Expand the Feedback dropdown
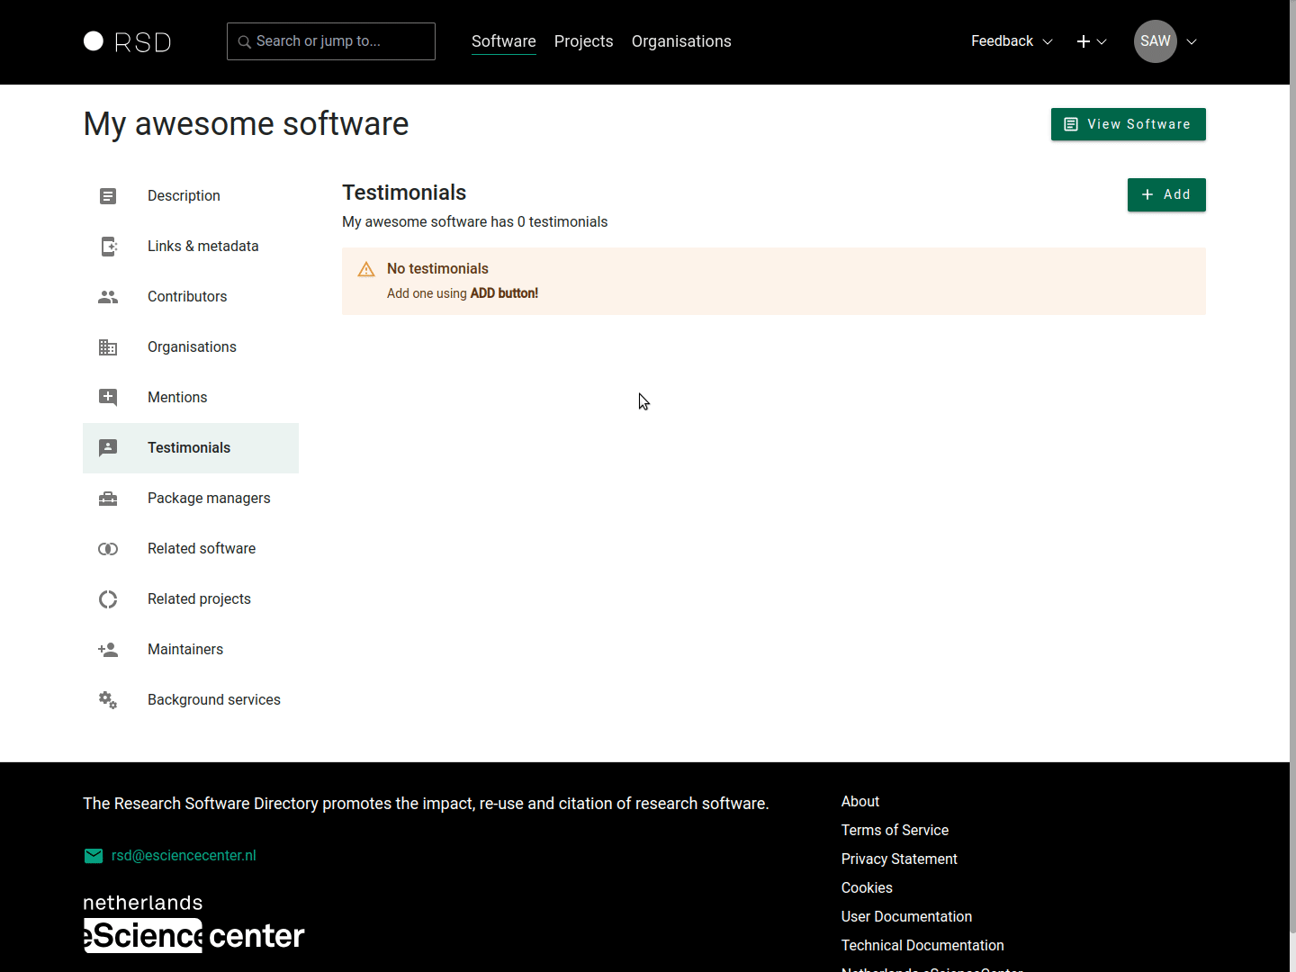 pos(1011,41)
